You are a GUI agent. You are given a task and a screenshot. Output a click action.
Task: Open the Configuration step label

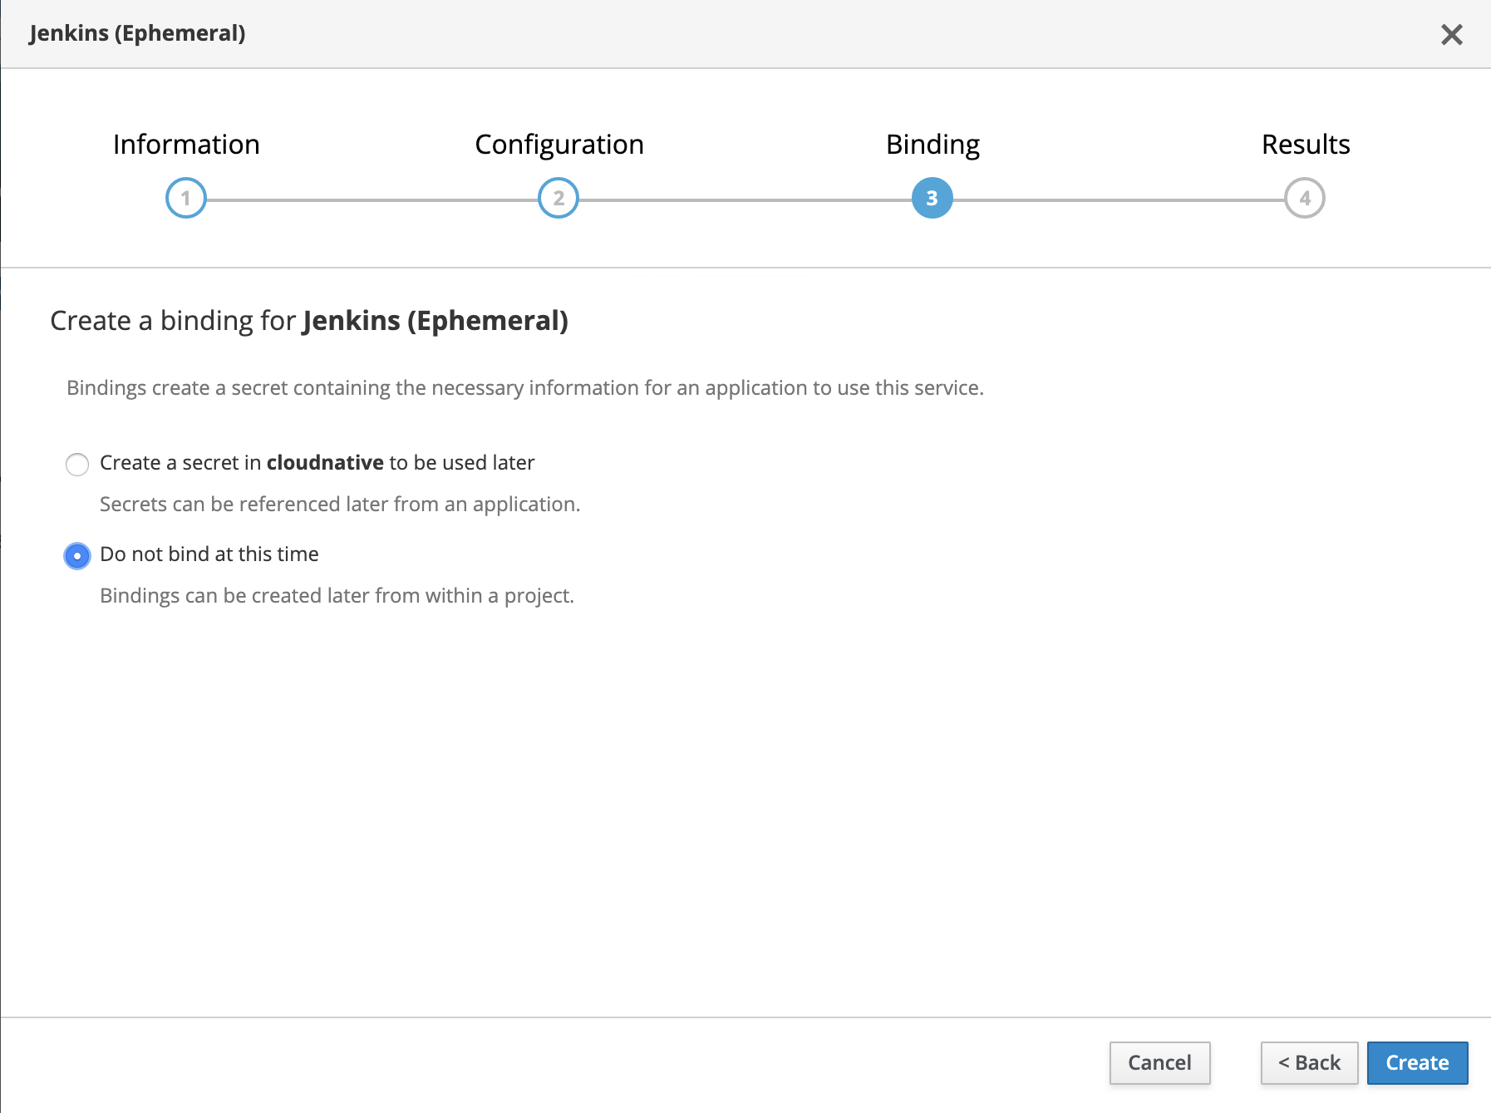tap(559, 145)
